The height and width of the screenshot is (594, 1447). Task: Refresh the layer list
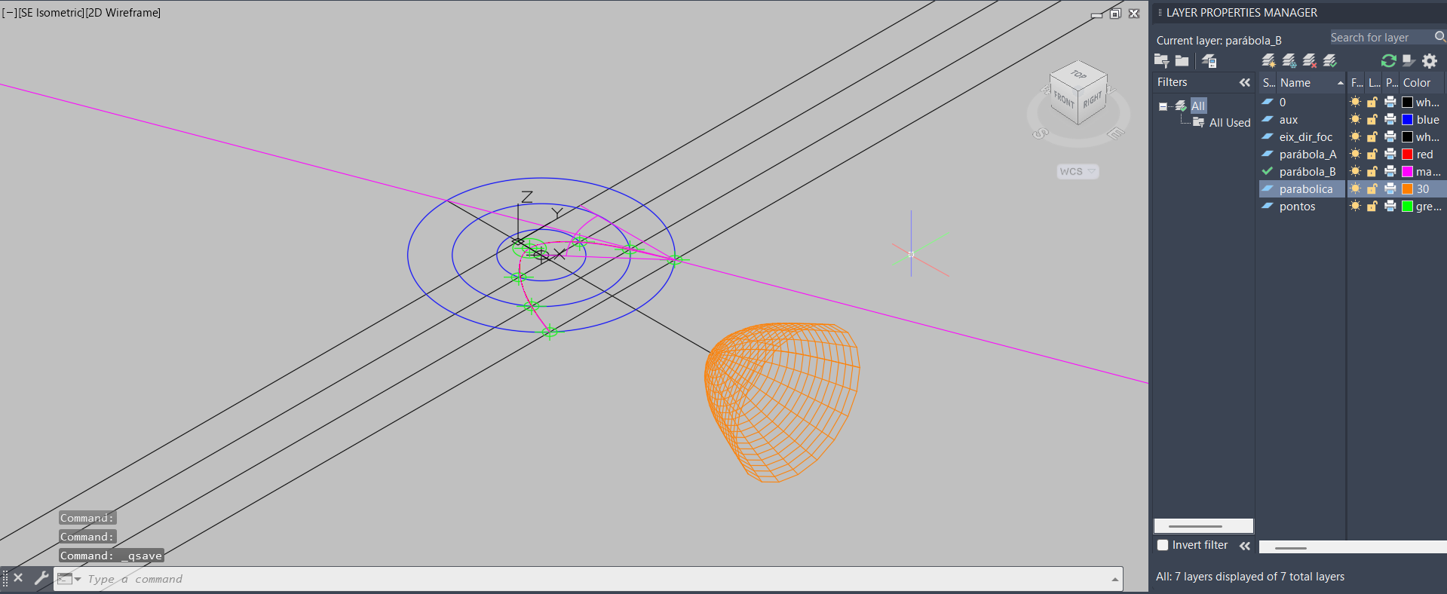click(x=1388, y=61)
